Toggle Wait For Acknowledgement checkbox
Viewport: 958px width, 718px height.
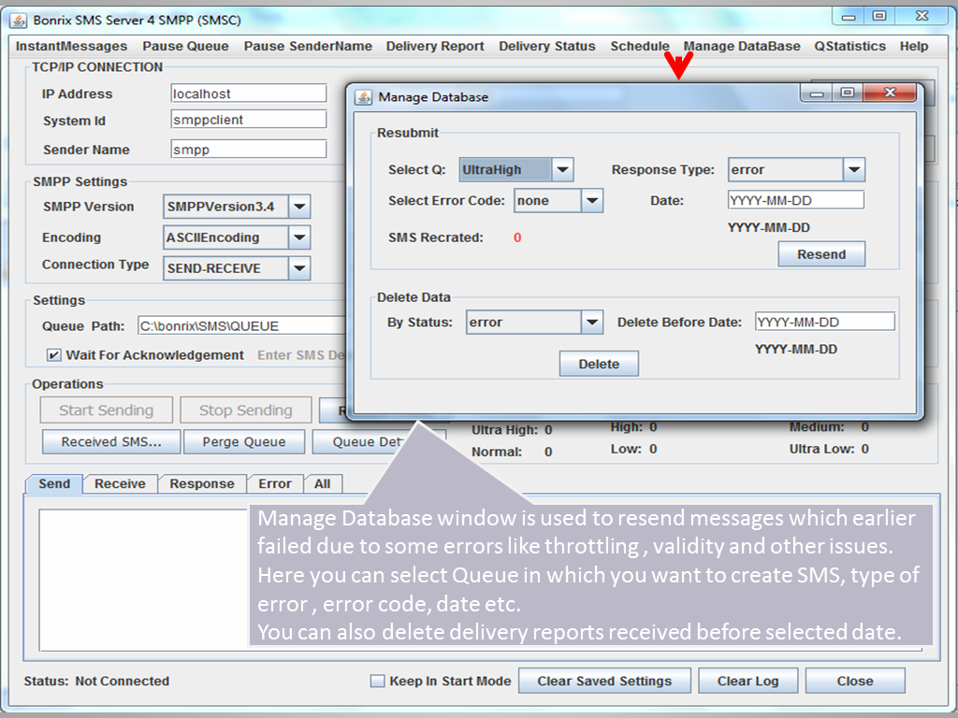(x=53, y=354)
